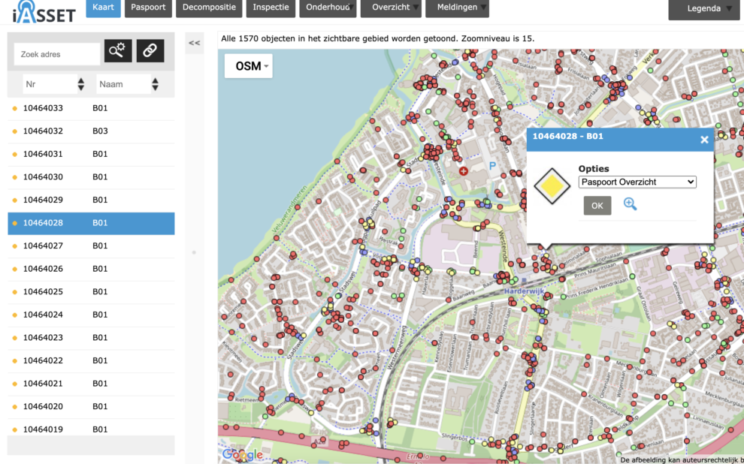The image size is (744, 464).
Task: Open the Inspectie tab
Action: click(x=271, y=8)
